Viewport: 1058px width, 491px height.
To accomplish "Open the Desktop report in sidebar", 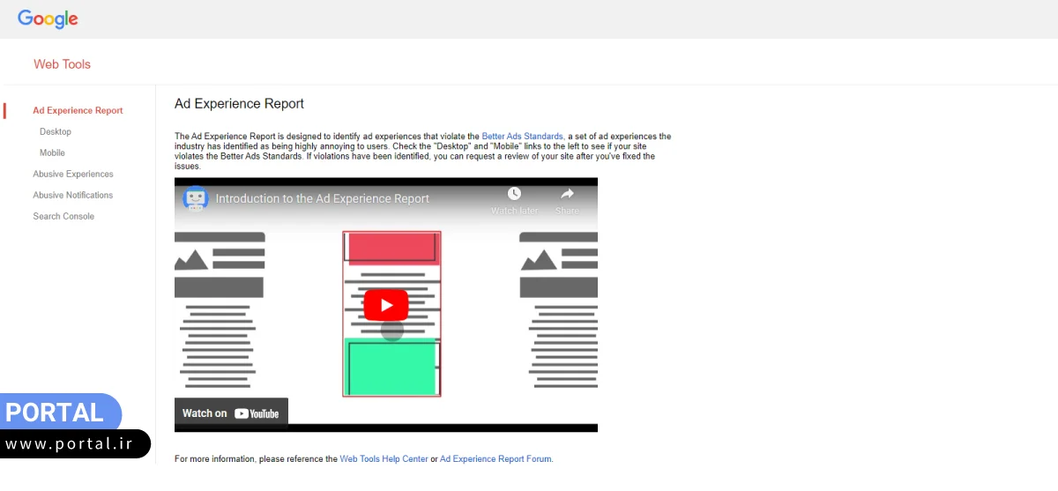I will click(x=56, y=131).
